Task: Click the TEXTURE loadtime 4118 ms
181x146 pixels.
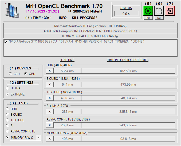Action: click(67, 98)
